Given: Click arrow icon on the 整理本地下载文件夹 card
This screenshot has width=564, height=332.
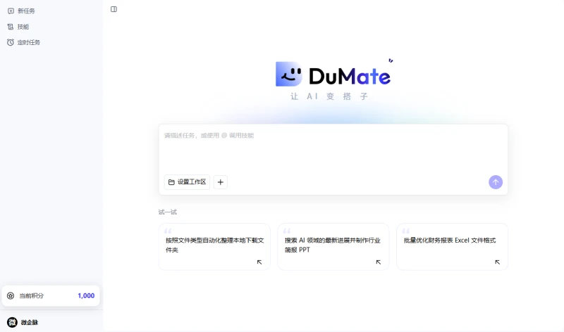Looking at the screenshot, I should tap(259, 262).
